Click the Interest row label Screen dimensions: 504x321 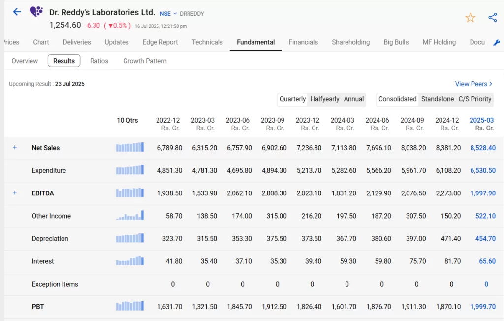click(43, 261)
